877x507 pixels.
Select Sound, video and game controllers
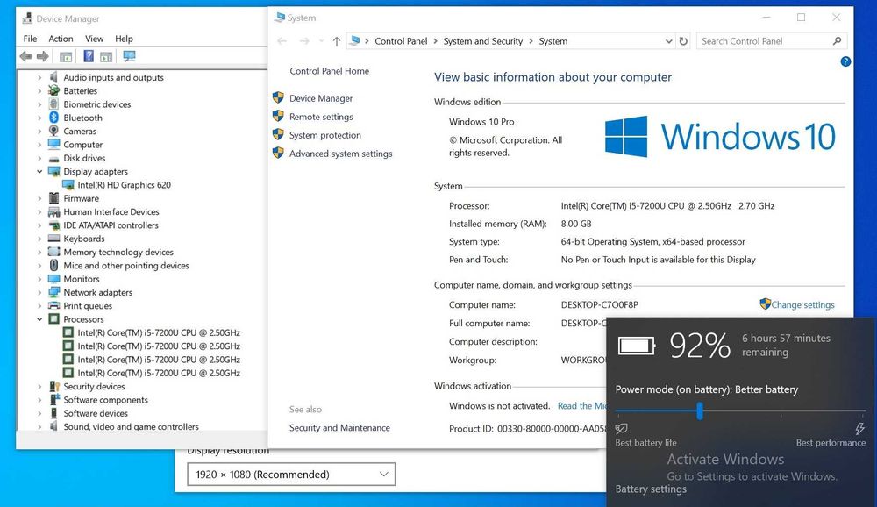131,426
